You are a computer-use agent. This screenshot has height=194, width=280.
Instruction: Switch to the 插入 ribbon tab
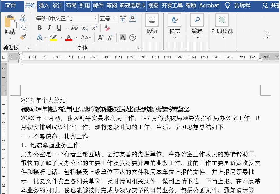coord(44,5)
